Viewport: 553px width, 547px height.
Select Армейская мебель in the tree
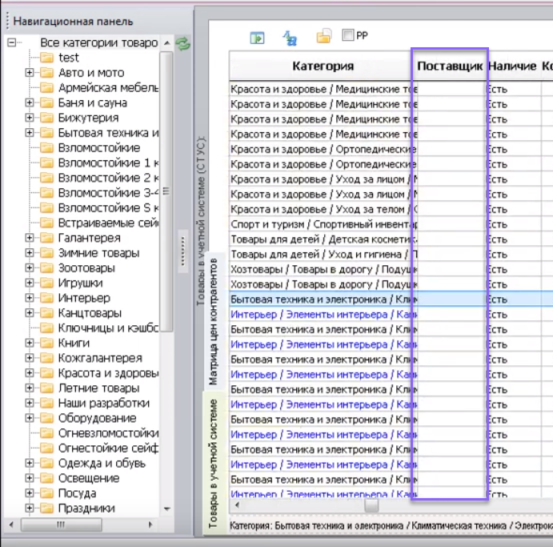tap(108, 87)
